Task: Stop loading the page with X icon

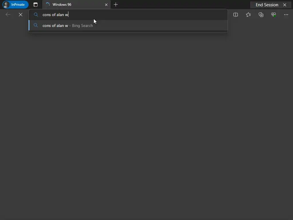Action: (x=21, y=15)
